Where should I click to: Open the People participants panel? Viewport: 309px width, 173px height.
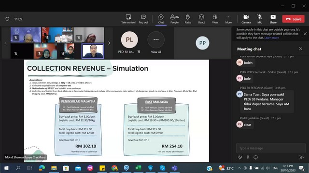pyautogui.click(x=174, y=19)
